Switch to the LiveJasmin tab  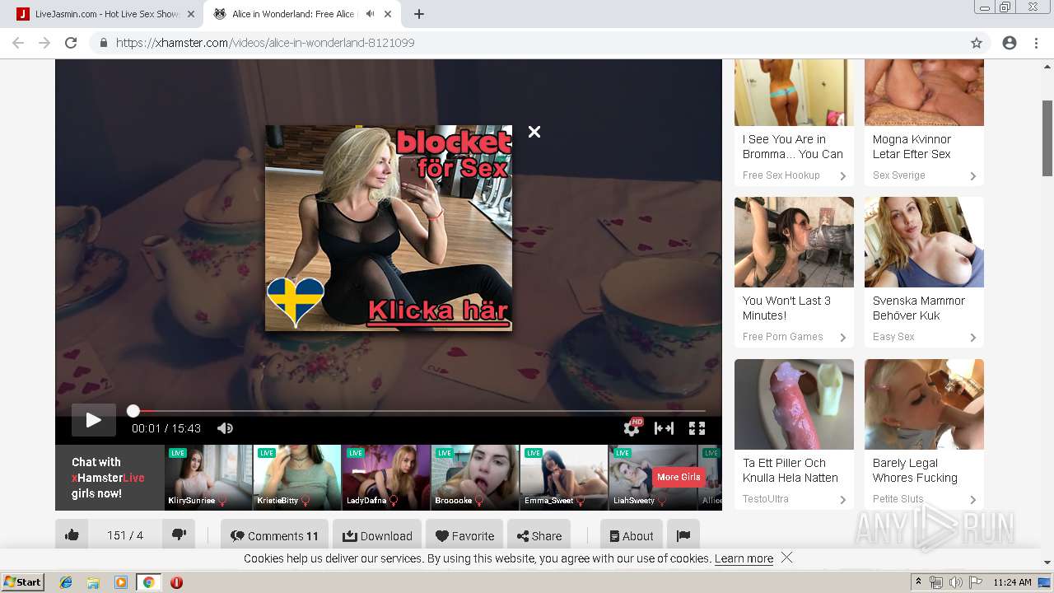click(x=105, y=14)
